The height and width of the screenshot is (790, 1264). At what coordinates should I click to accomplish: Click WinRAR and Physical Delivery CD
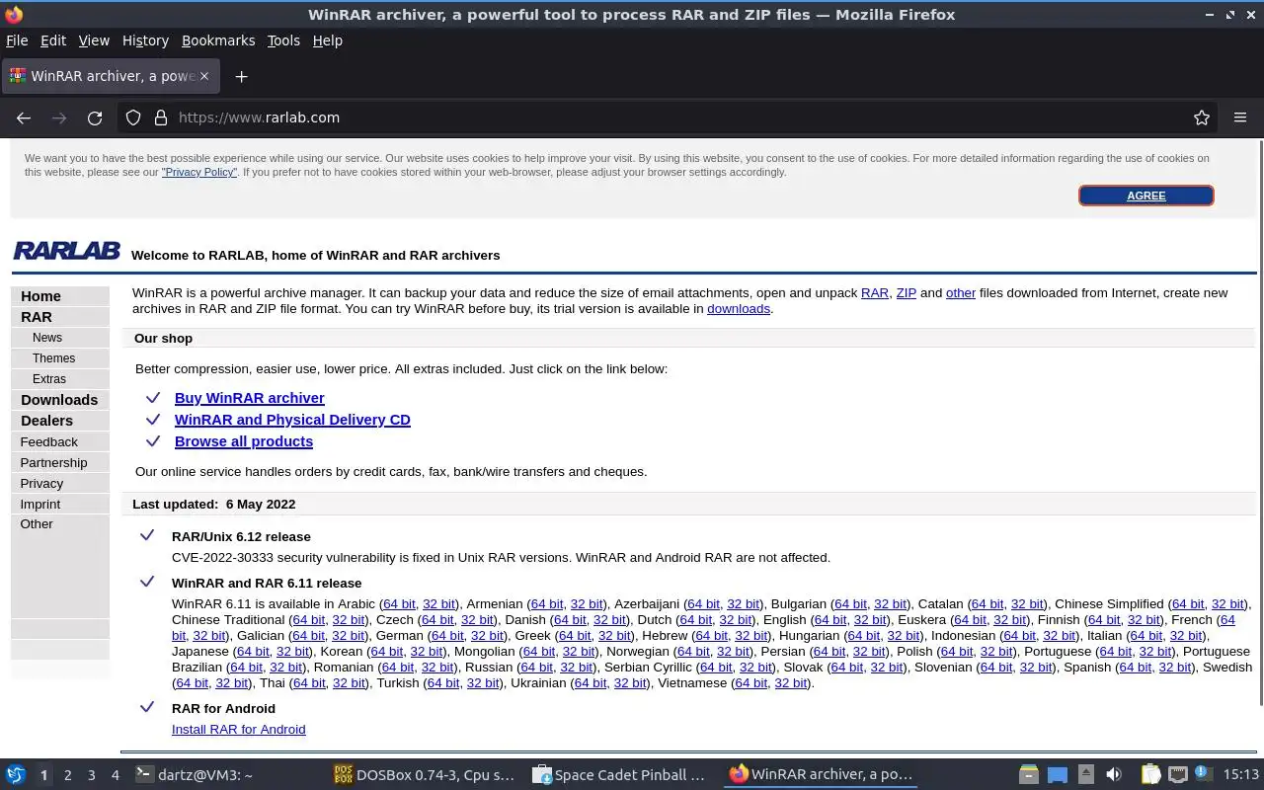(x=292, y=420)
